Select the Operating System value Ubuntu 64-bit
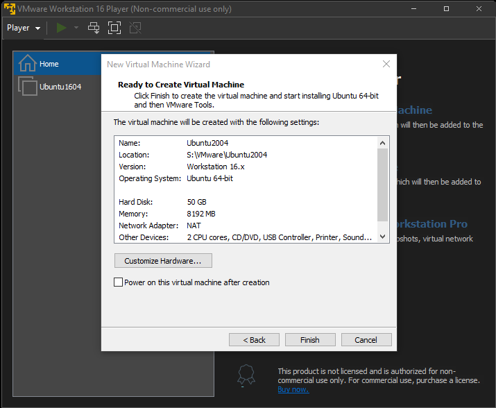The width and height of the screenshot is (496, 408). tap(209, 178)
